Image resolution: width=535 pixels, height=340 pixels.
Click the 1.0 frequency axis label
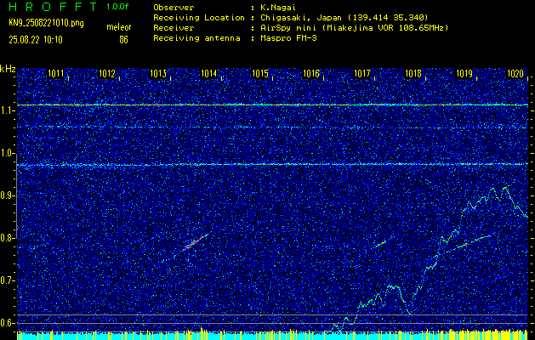(5, 153)
